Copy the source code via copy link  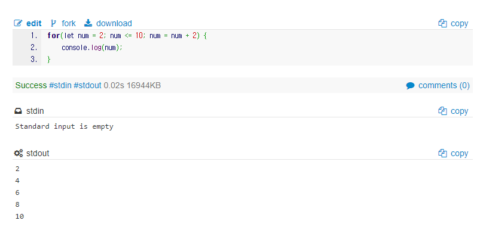click(x=459, y=24)
